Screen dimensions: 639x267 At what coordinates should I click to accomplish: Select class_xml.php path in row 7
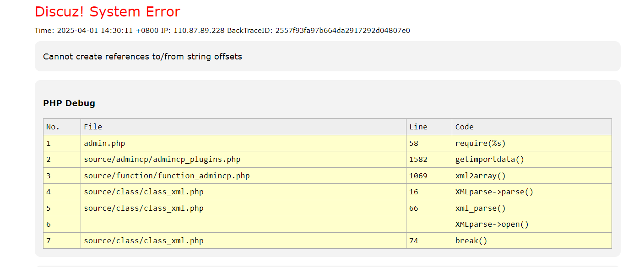(144, 240)
